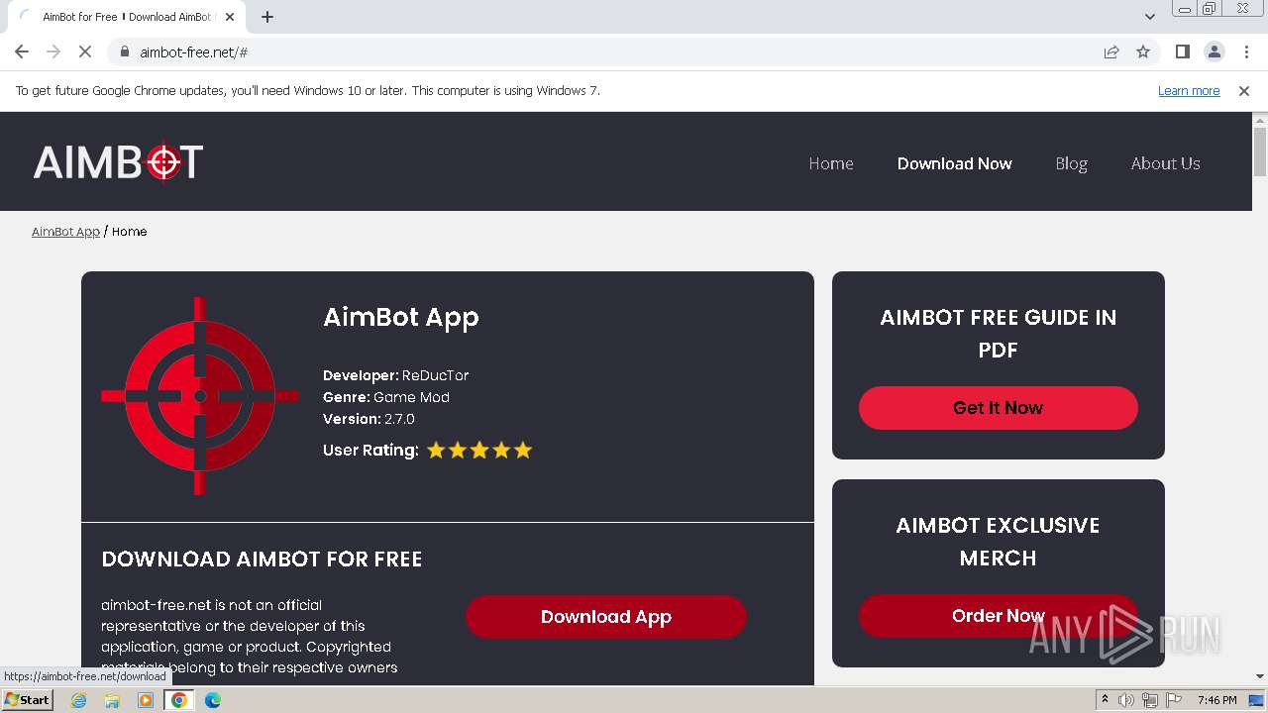This screenshot has height=713, width=1268.
Task: Close the AimBot for Free tab
Action: click(230, 17)
